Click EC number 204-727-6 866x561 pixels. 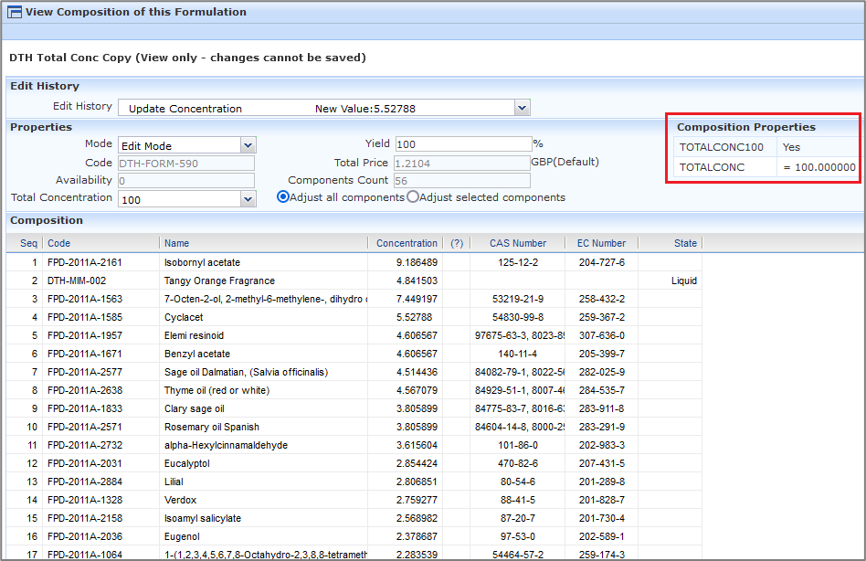(601, 262)
